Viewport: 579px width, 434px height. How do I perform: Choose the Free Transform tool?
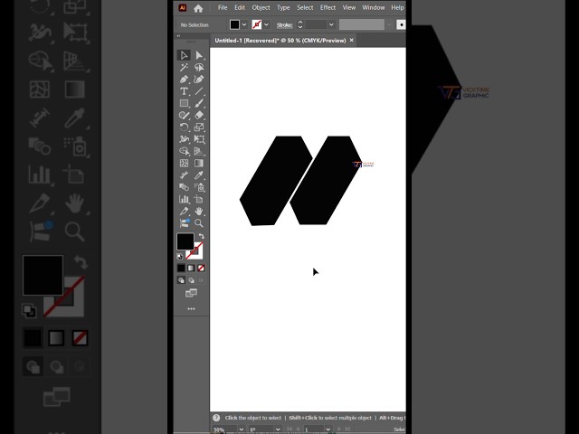point(199,139)
